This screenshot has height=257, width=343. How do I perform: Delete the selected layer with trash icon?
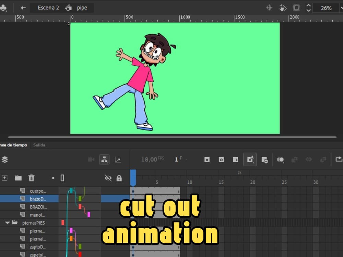[31, 178]
